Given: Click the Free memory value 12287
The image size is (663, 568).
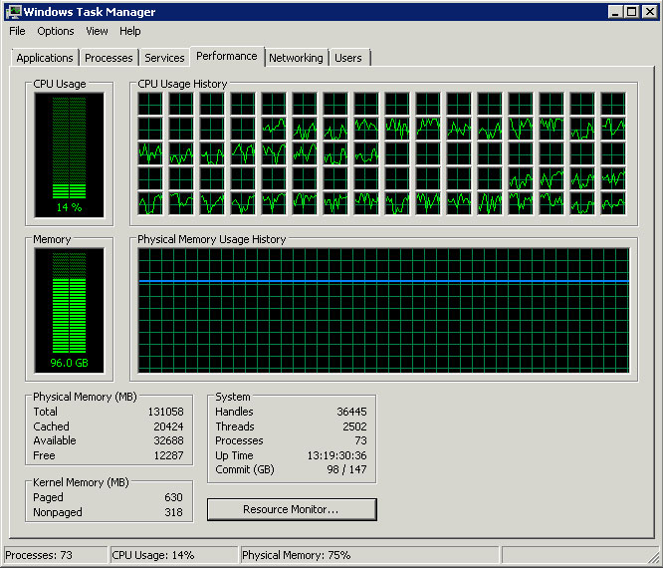Looking at the screenshot, I should coord(168,455).
